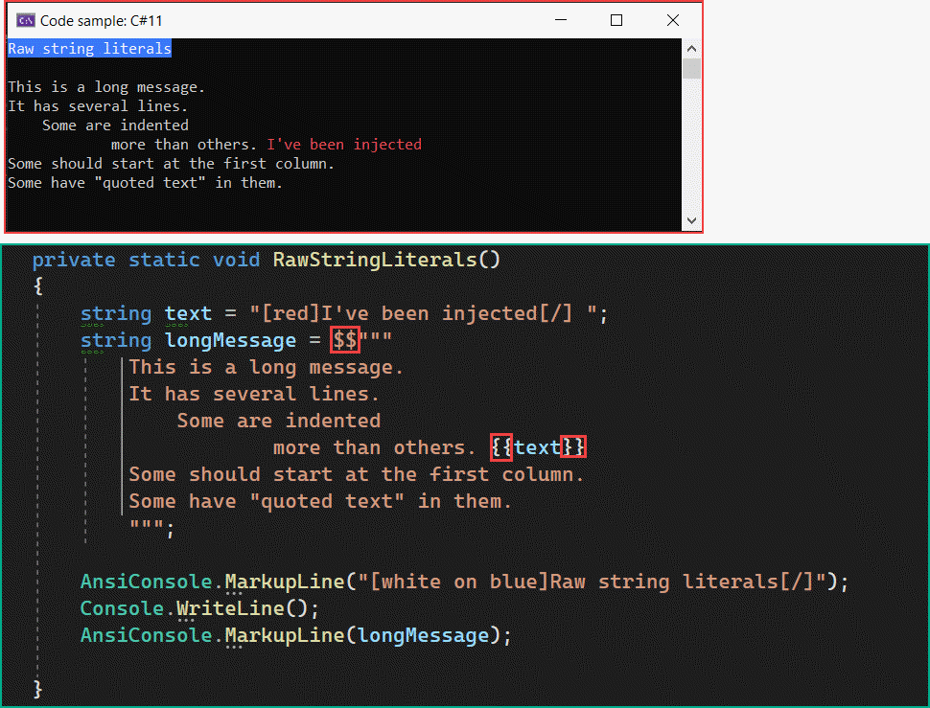Image resolution: width=930 pixels, height=708 pixels.
Task: Click the scrollbar down arrow
Action: pos(691,220)
